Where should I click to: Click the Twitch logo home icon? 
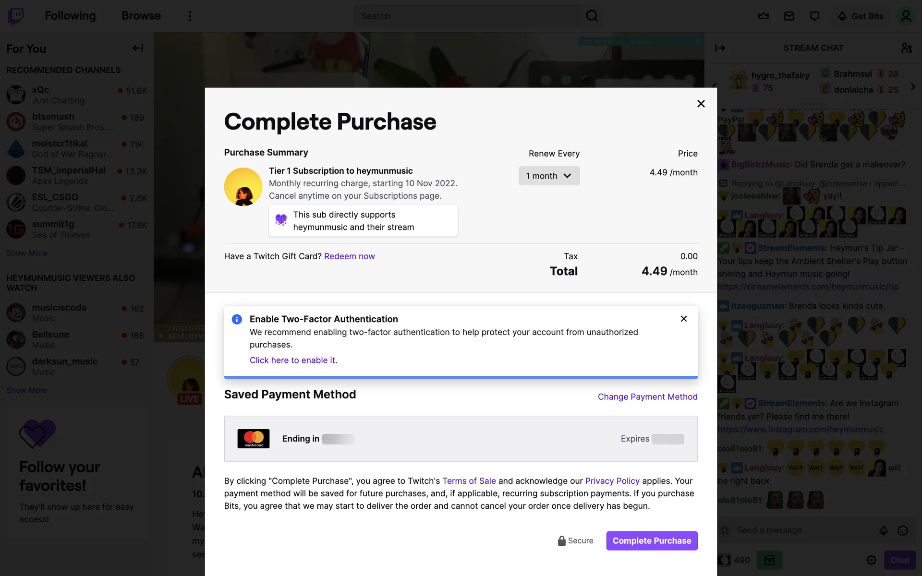pos(16,16)
